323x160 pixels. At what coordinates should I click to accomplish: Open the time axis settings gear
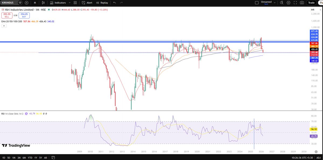click(x=316, y=152)
